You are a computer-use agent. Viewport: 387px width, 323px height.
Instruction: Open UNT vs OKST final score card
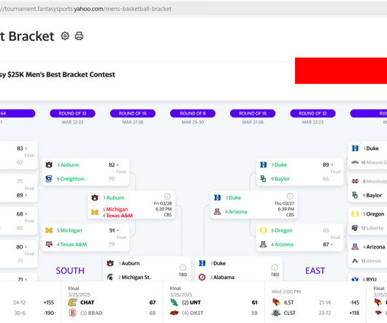(214, 303)
